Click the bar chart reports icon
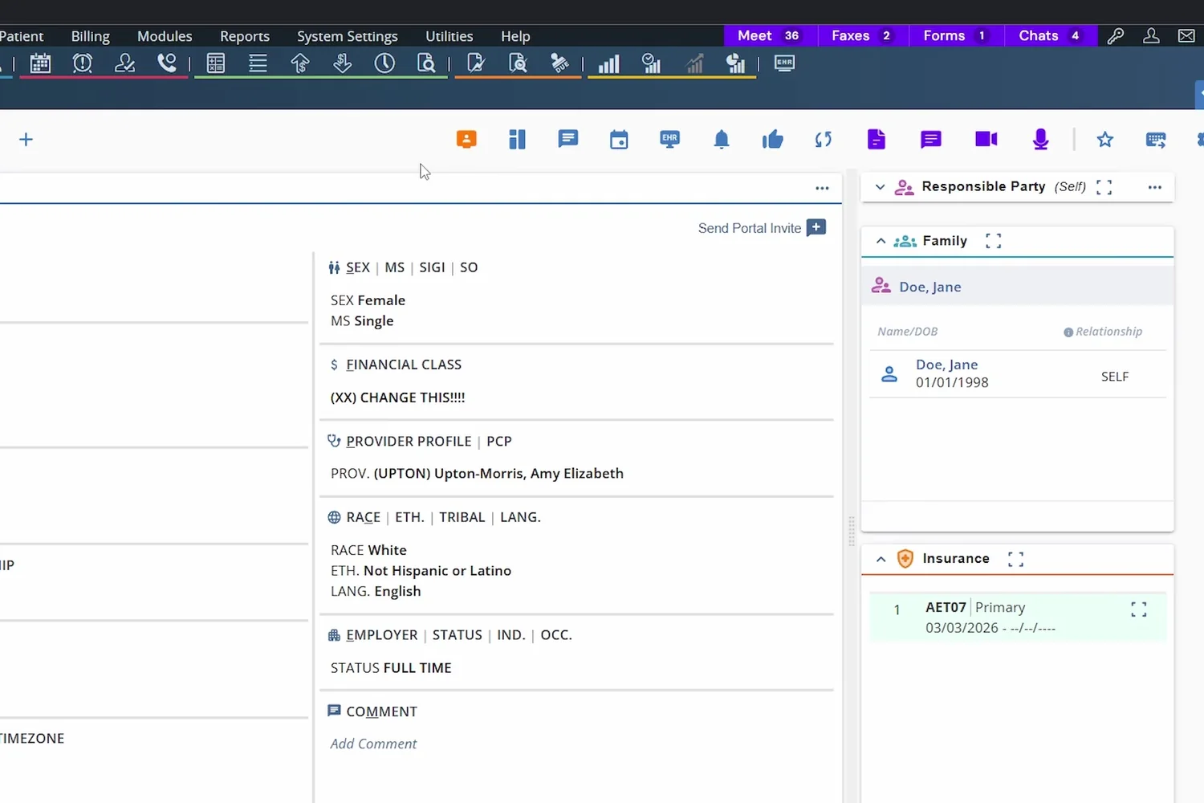 tap(609, 63)
